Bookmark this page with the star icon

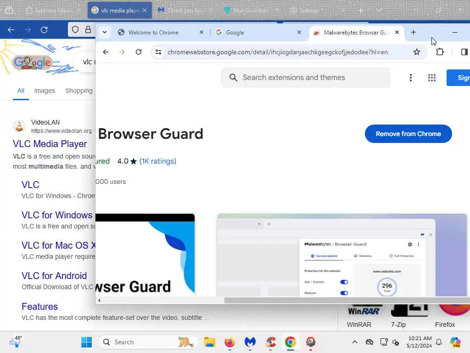coord(417,52)
